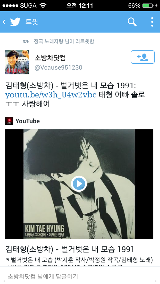This screenshot has height=284, width=160.
Task: Open the @Vcause951230 handle
Action: pyautogui.click(x=58, y=67)
